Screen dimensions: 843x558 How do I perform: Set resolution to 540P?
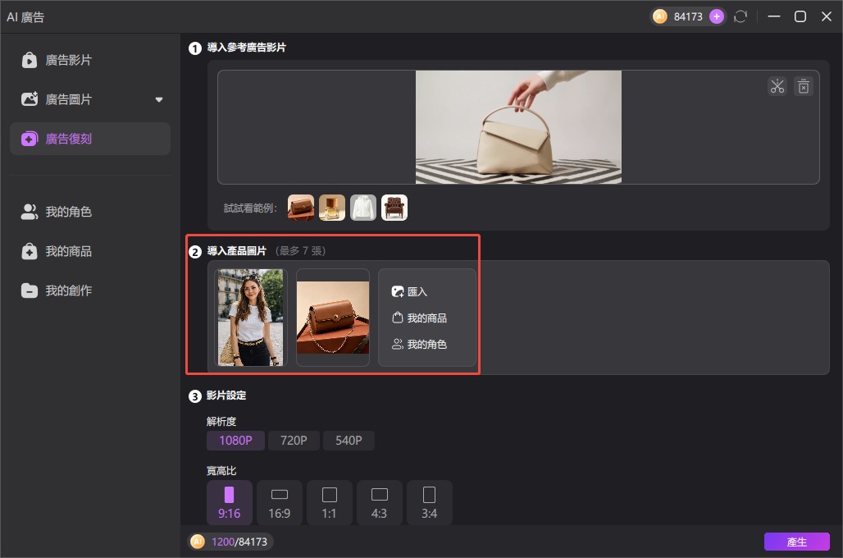coord(349,440)
